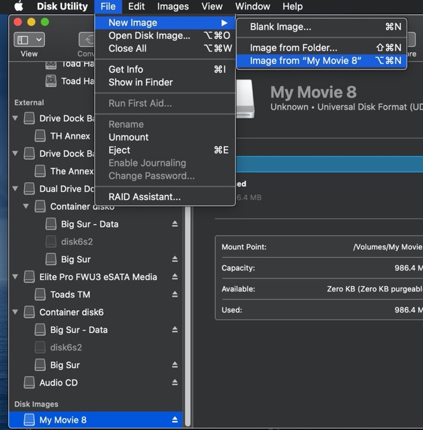Collapse the Elite Pro FWU3 disclosure triangle
Screen dimensions: 423x430
click(x=15, y=277)
